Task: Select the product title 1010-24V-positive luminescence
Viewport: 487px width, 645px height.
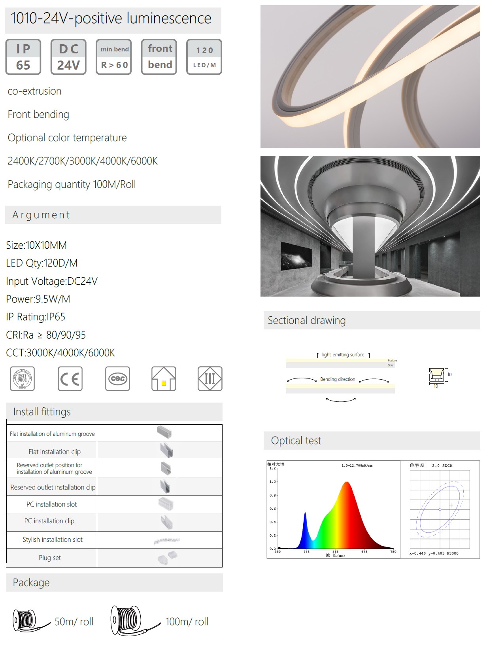Action: pos(111,18)
